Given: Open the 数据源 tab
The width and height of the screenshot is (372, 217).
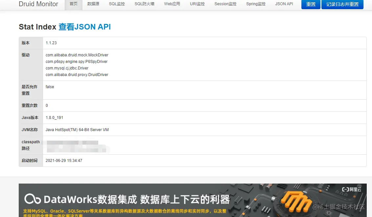Looking at the screenshot, I should coord(93,4).
